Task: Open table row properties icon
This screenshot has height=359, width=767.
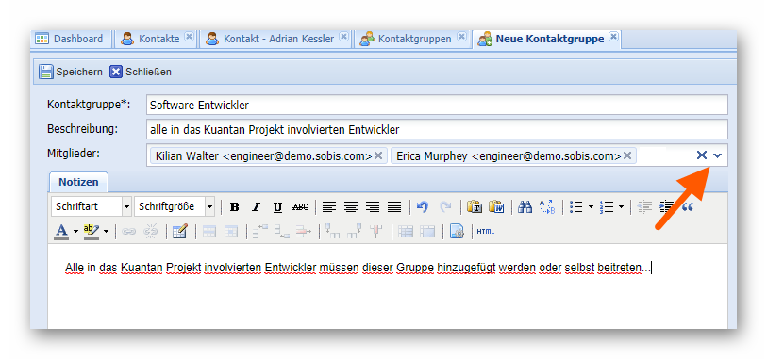Action: [209, 232]
